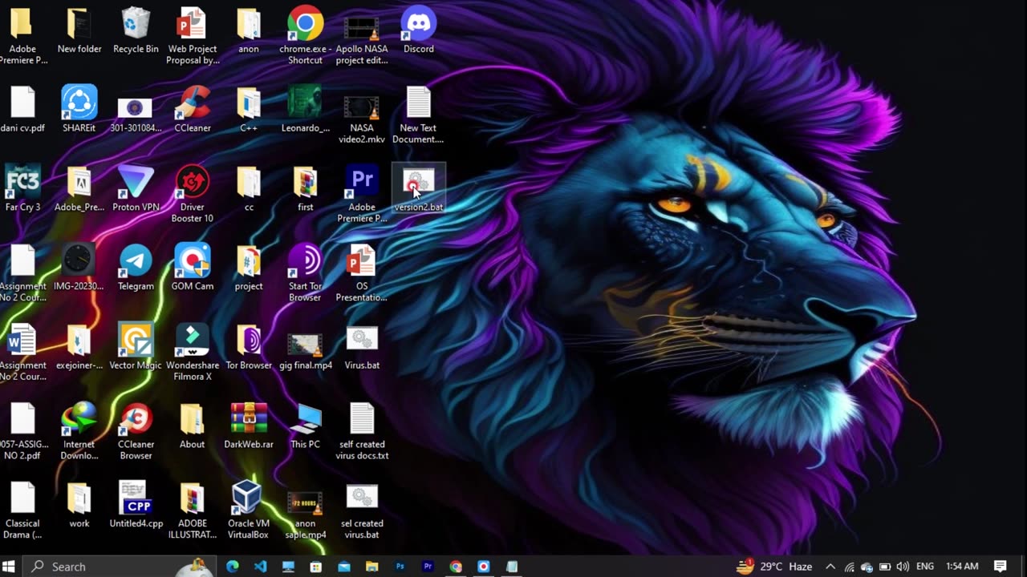Viewport: 1027px width, 577px height.
Task: Show hidden system tray icons
Action: click(x=830, y=567)
